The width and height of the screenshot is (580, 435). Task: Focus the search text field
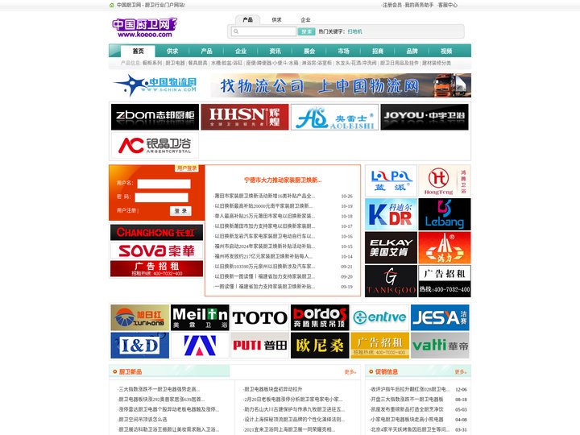click(263, 31)
